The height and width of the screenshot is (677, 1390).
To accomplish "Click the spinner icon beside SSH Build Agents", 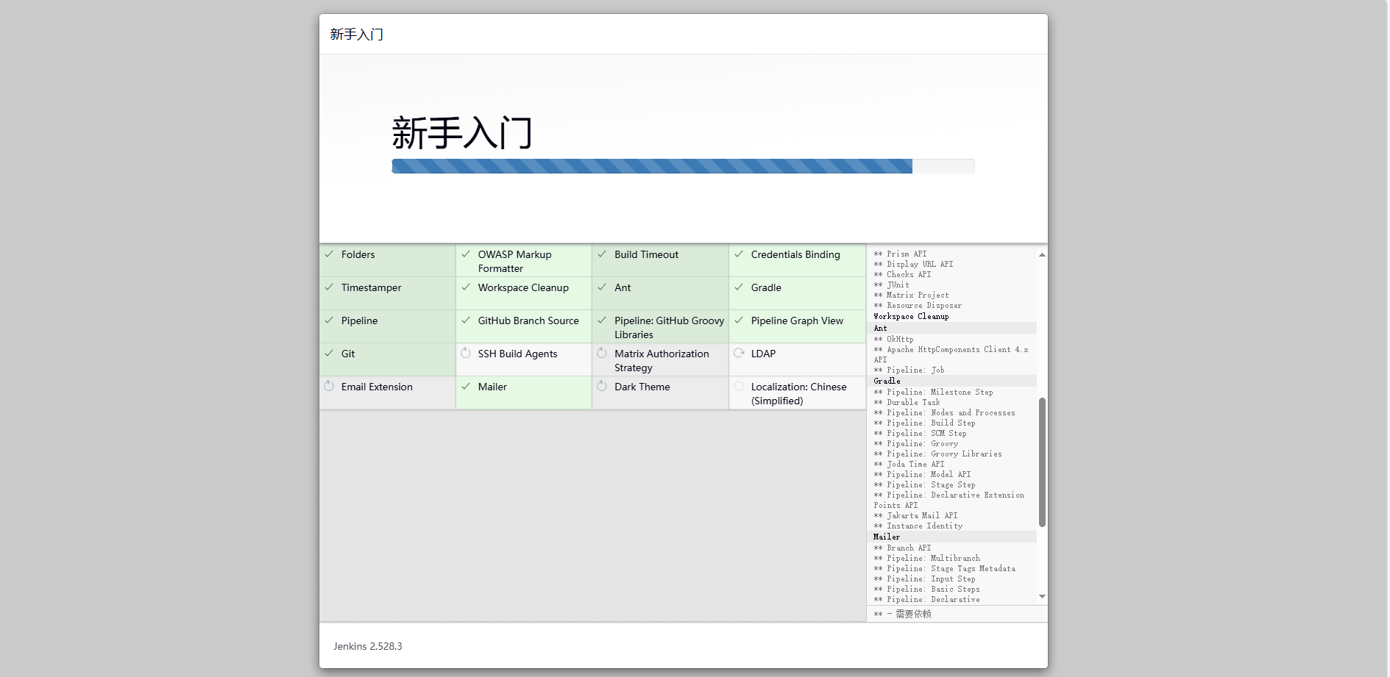I will pos(466,354).
